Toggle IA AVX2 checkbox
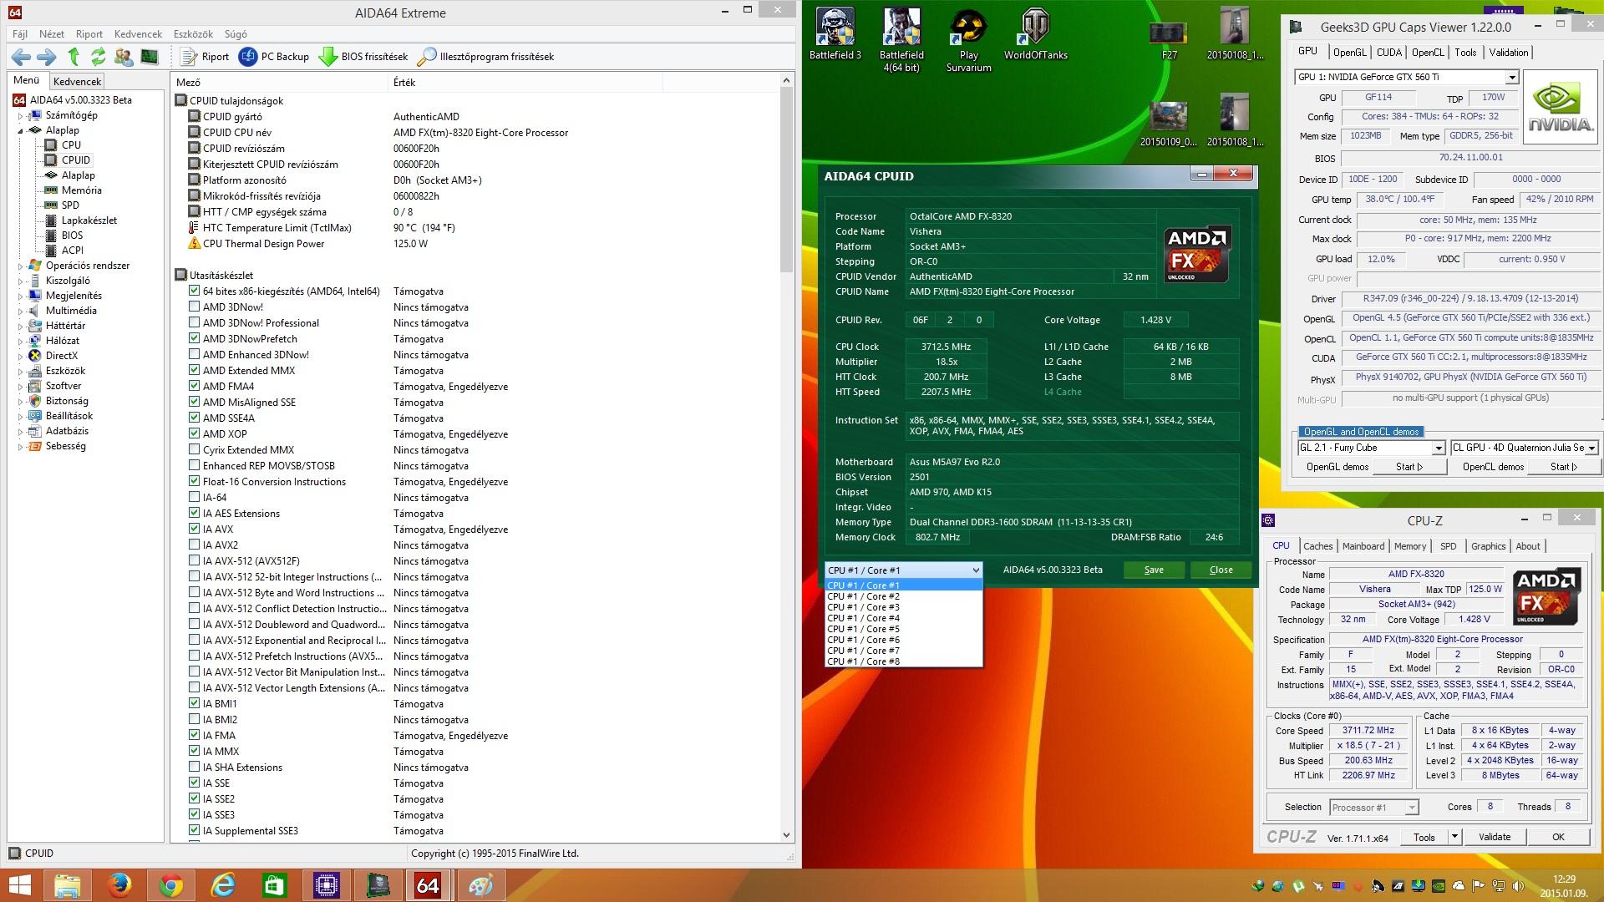The width and height of the screenshot is (1604, 902). [195, 545]
